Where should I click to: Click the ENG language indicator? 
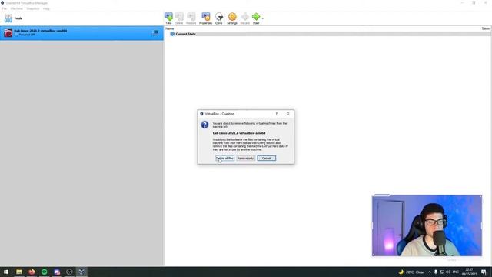click(x=456, y=272)
